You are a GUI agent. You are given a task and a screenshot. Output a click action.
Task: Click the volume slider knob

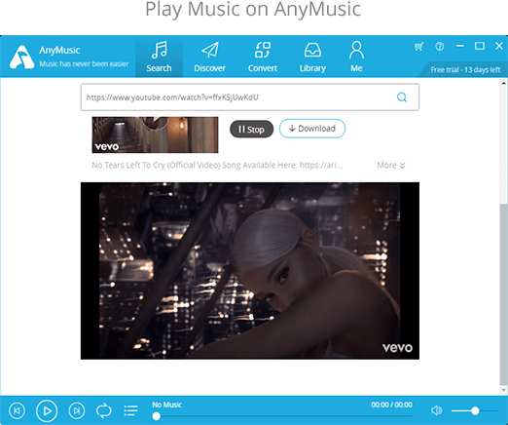[475, 410]
